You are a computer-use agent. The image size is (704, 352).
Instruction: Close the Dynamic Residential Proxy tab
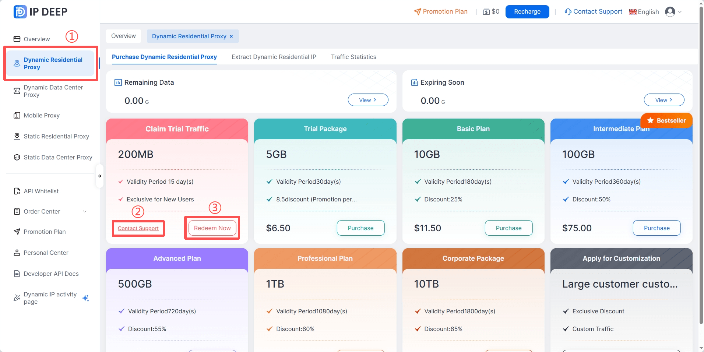(231, 36)
